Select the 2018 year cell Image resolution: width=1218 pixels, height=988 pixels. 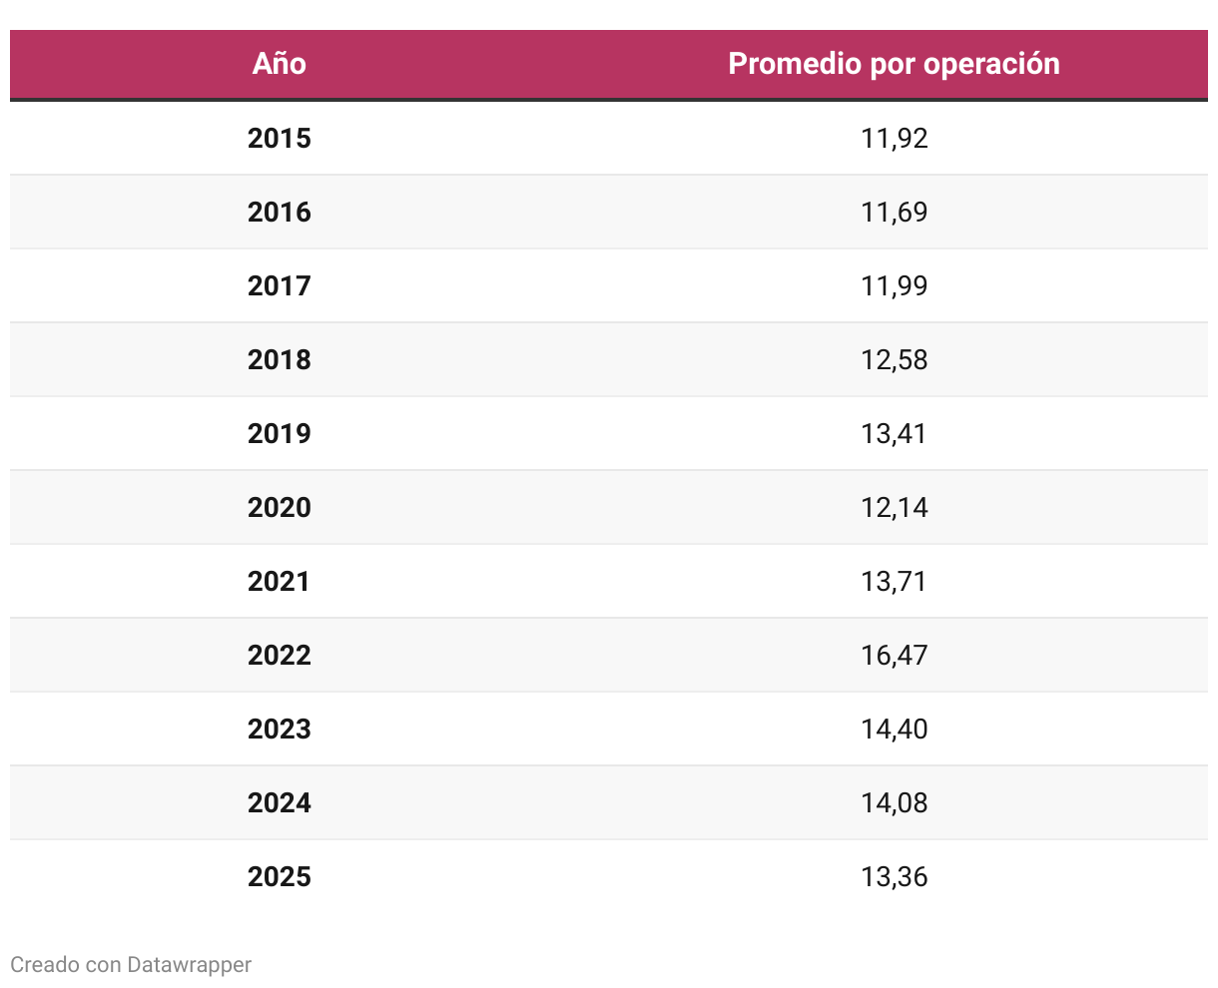pos(280,359)
